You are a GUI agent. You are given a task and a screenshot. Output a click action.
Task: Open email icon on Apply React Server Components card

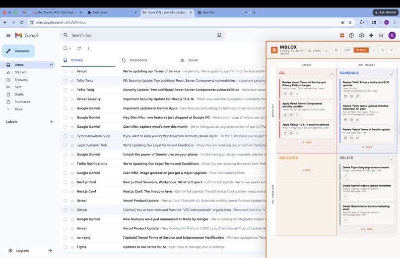[x=285, y=115]
